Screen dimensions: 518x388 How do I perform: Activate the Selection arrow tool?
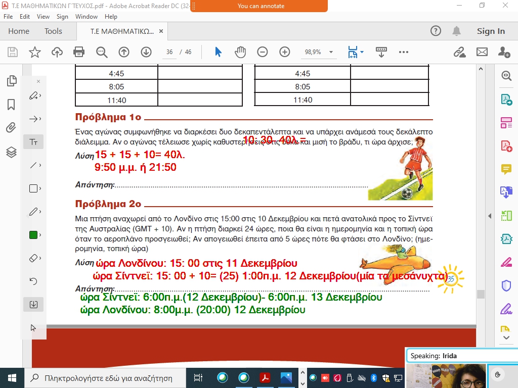coord(218,52)
